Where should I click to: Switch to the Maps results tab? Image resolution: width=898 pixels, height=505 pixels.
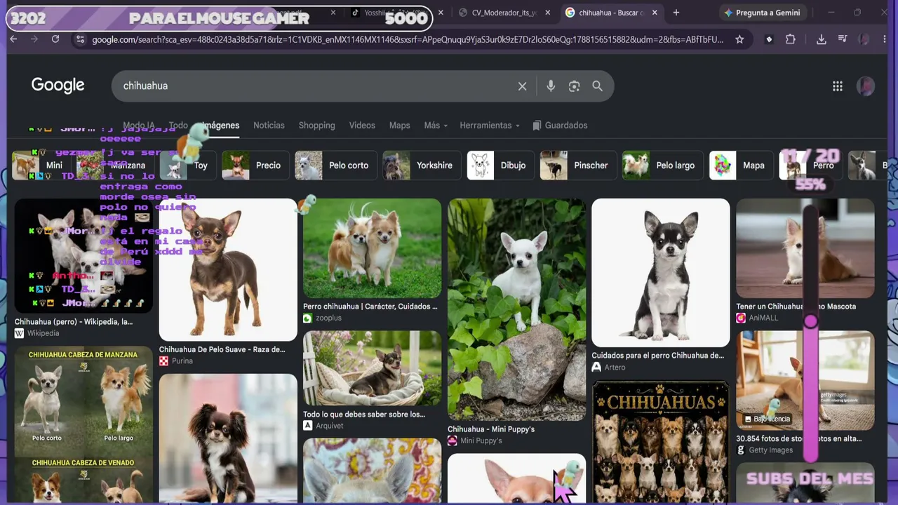pyautogui.click(x=400, y=126)
